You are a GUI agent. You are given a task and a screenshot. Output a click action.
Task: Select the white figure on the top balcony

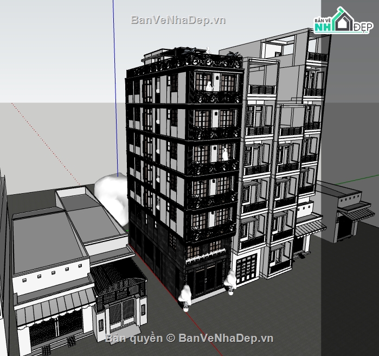click(209, 85)
